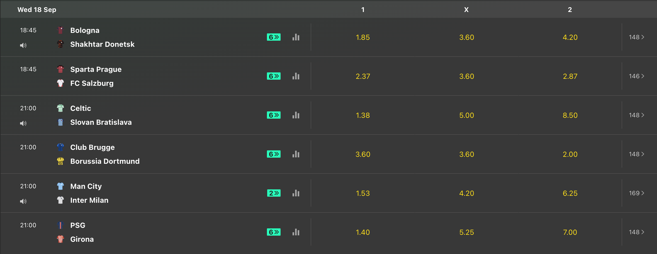Expand 148 more markets for Bologna match
Screen dimensions: 657x254
[x=636, y=37]
